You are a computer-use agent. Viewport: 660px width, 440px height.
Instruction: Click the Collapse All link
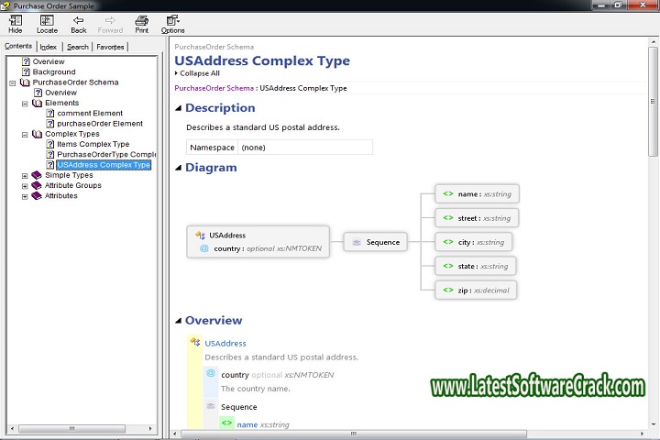[199, 73]
